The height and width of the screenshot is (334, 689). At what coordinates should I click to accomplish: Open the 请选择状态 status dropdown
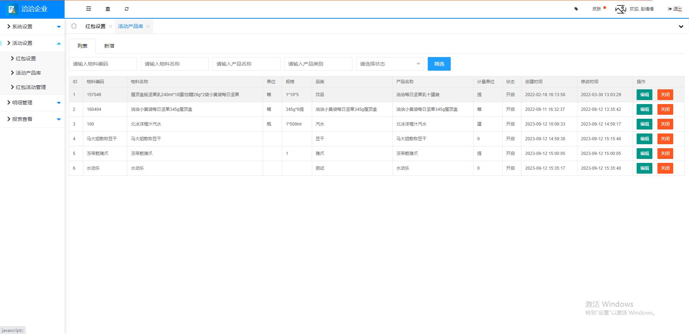point(389,63)
